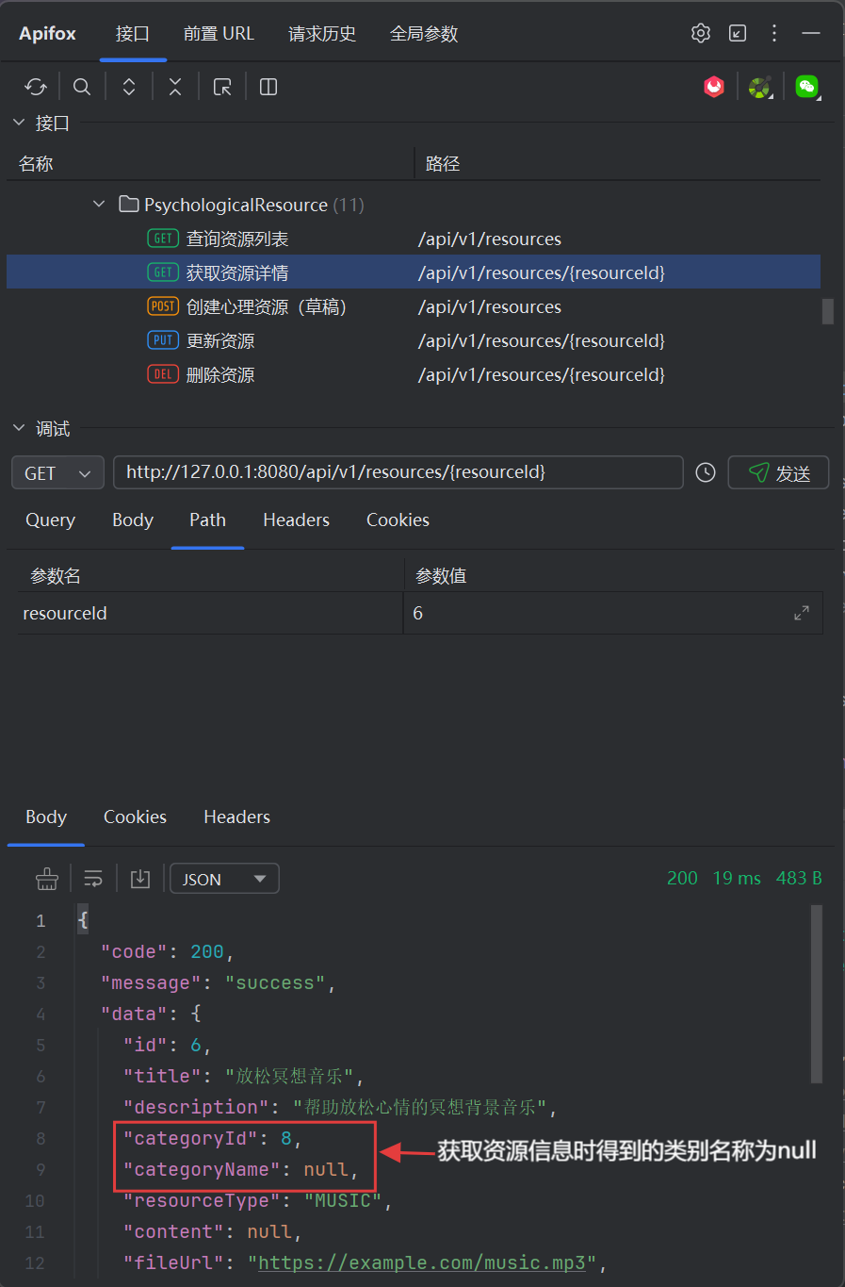Open the 全局参数 tab
The width and height of the screenshot is (845, 1287).
[424, 34]
